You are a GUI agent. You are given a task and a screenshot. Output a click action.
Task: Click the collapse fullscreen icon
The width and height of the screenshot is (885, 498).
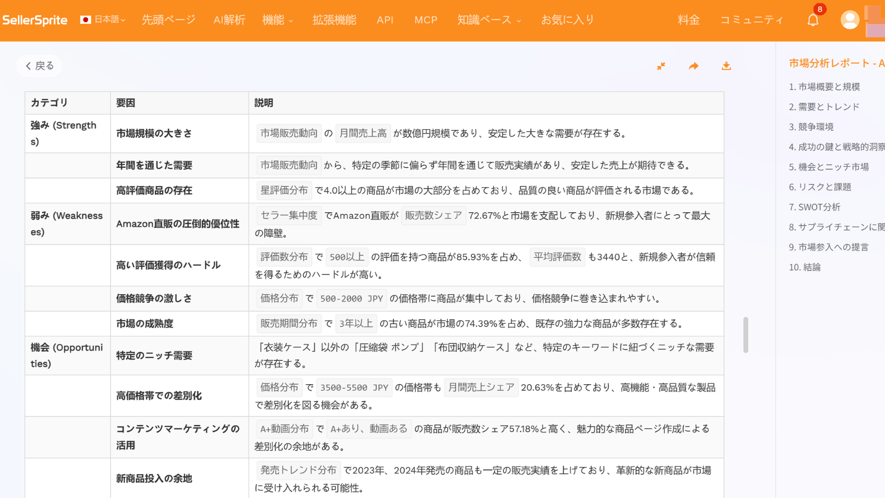[x=661, y=66]
